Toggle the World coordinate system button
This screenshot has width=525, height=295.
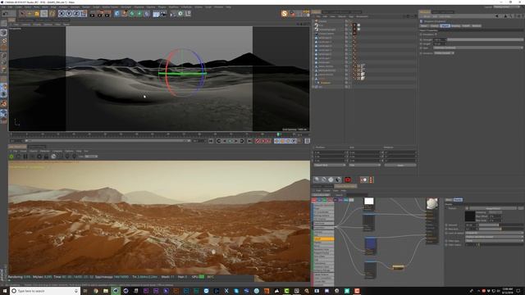(x=84, y=14)
